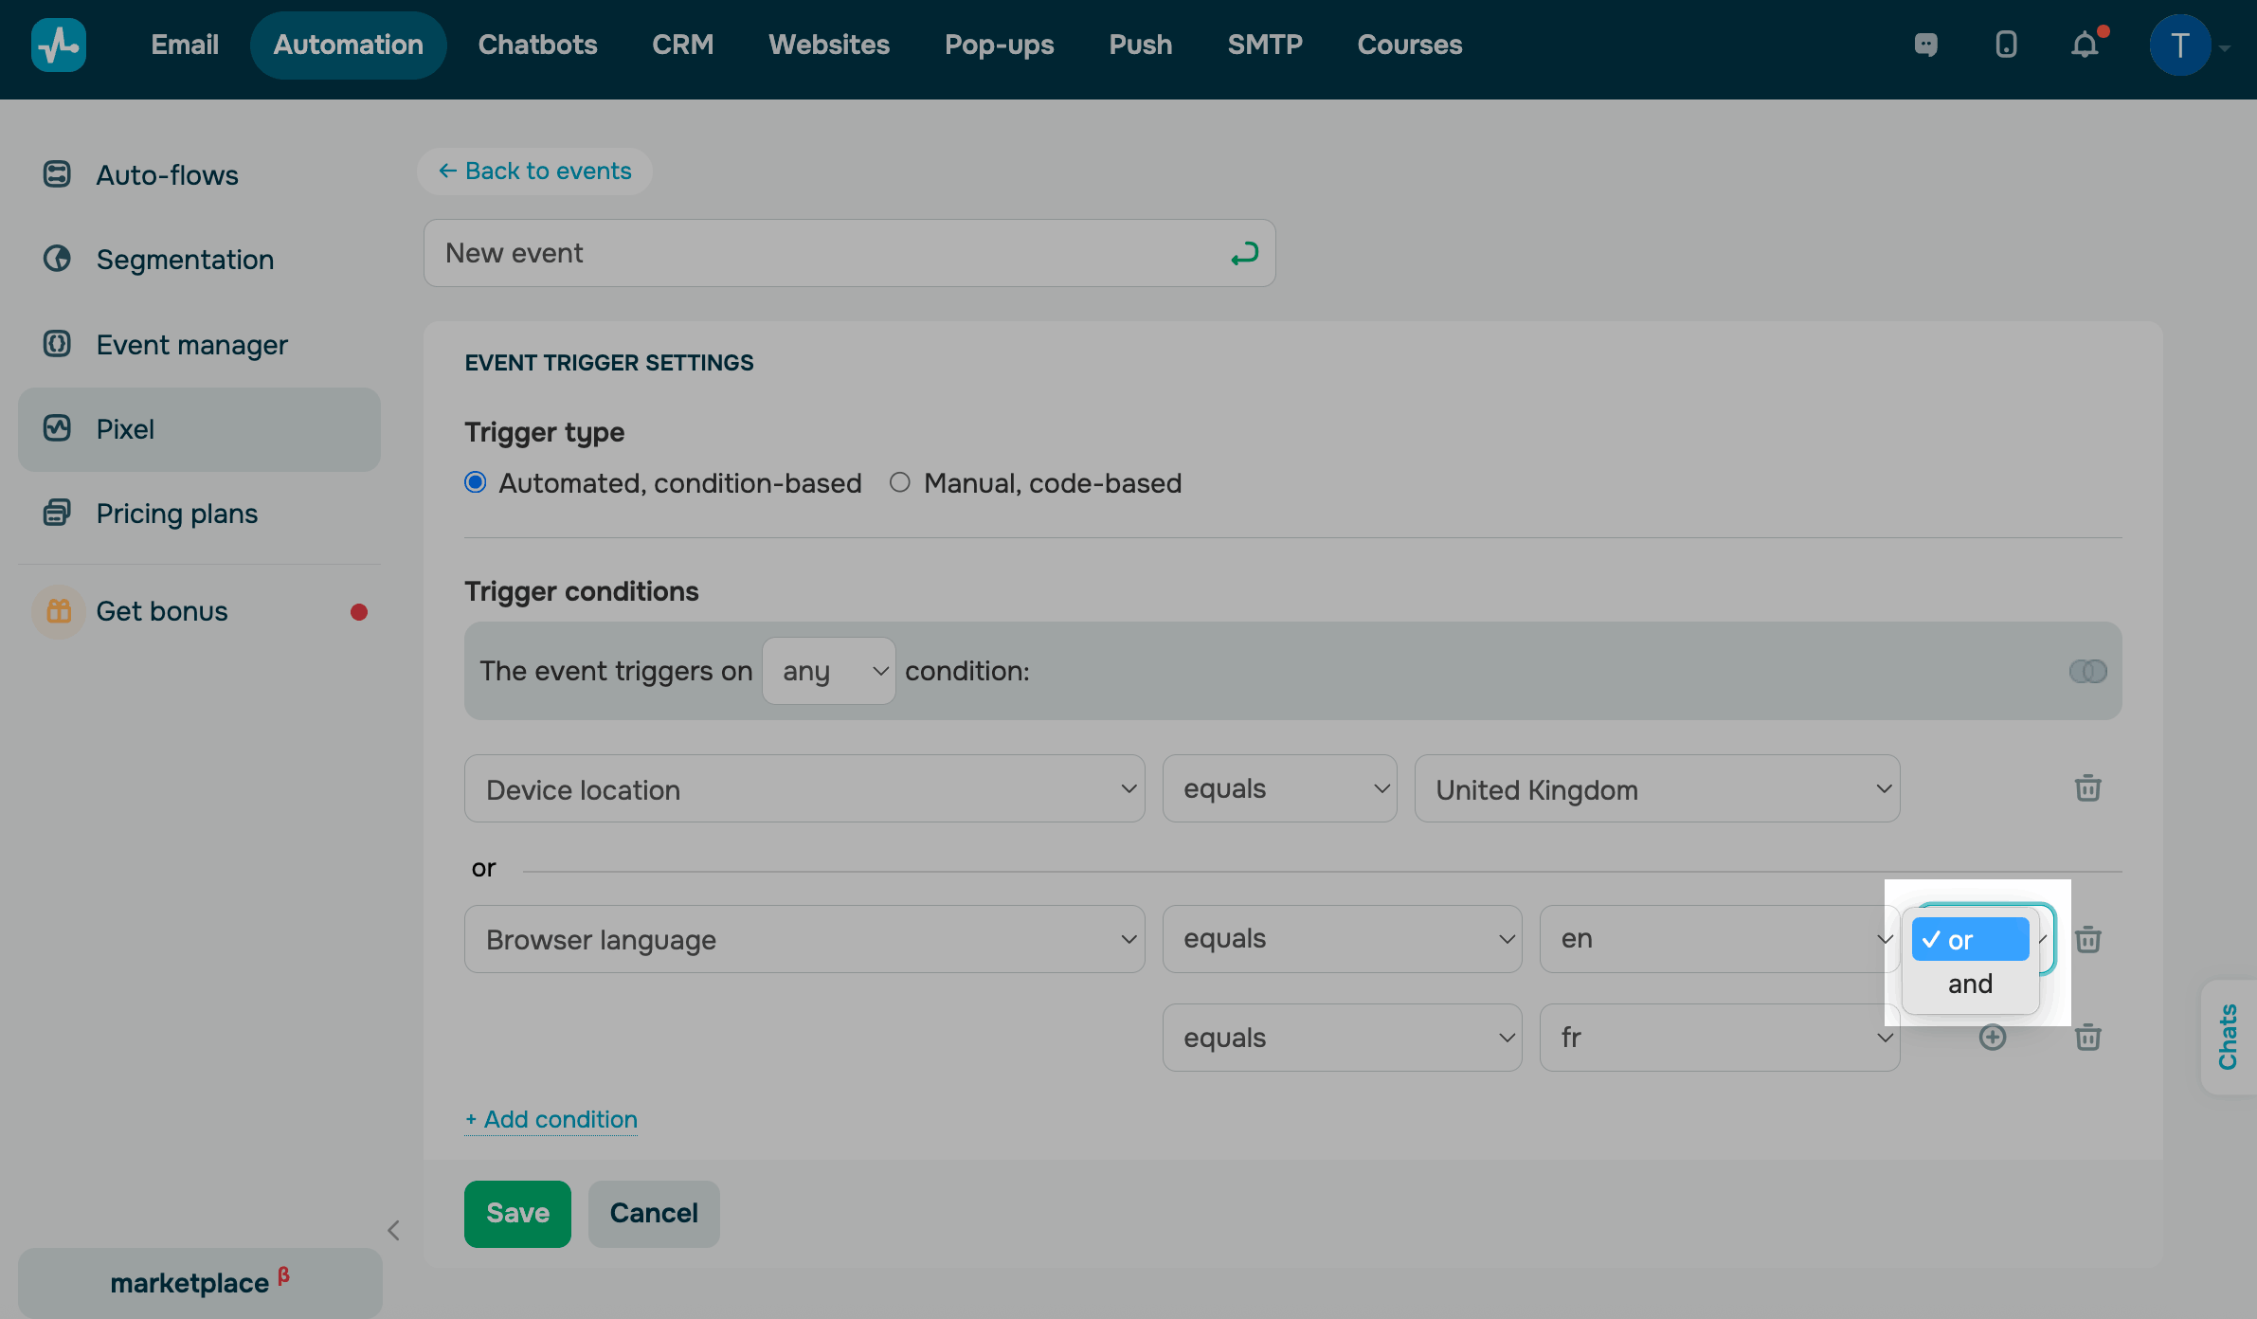The image size is (2257, 1319).
Task: Open the Browser language condition dropdown
Action: (x=803, y=939)
